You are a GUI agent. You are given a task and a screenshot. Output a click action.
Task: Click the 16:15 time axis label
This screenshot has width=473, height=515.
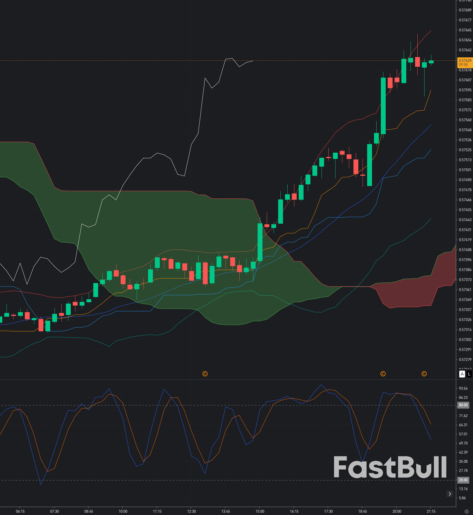click(x=294, y=511)
